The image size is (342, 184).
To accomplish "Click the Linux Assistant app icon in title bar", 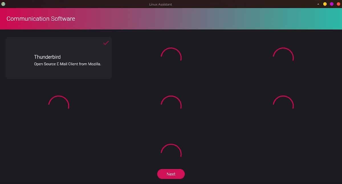I will (3, 4).
